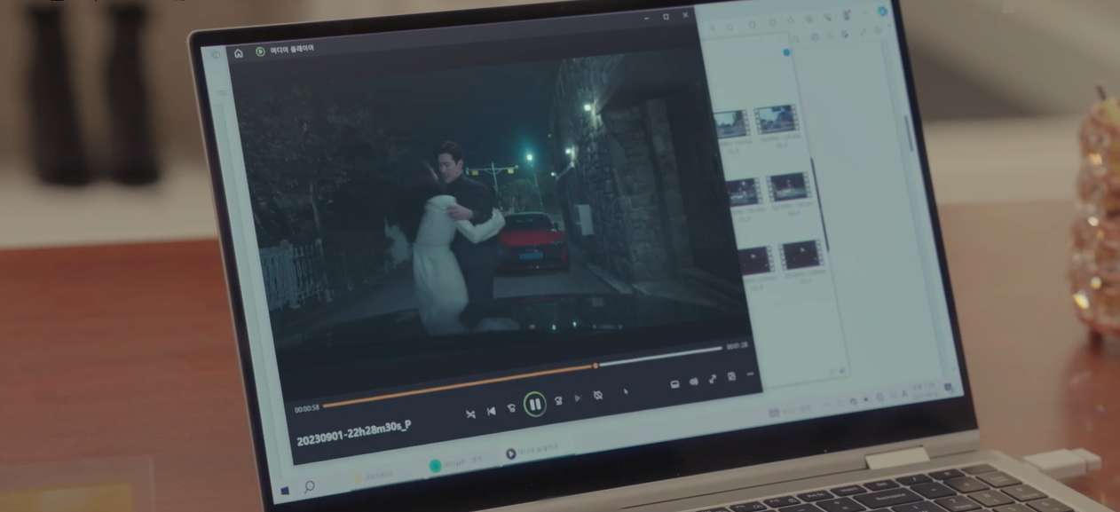Pause the video with the circular button
The width and height of the screenshot is (1120, 512).
534,405
